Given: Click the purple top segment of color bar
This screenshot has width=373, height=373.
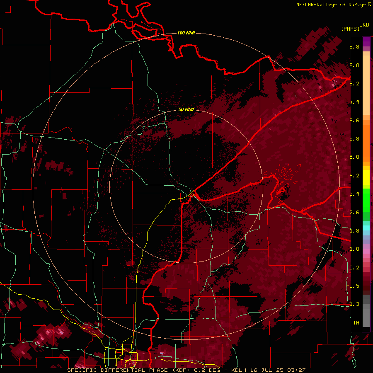Looking at the screenshot, I should pyautogui.click(x=366, y=41).
